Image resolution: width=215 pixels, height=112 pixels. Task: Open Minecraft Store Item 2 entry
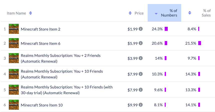point(41,29)
